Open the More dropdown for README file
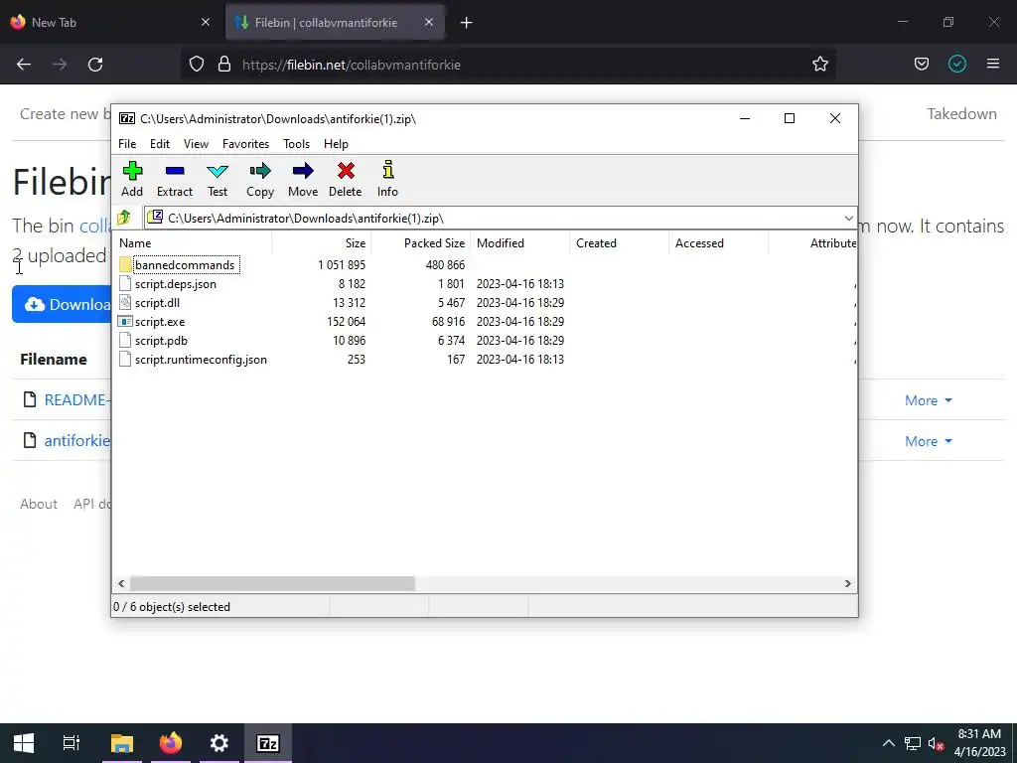 point(929,400)
